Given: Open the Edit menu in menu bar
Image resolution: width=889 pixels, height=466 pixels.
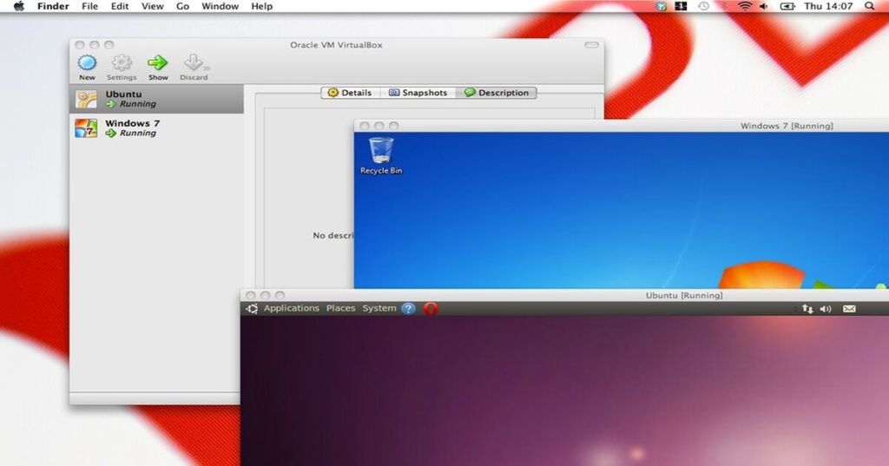Looking at the screenshot, I should point(120,6).
